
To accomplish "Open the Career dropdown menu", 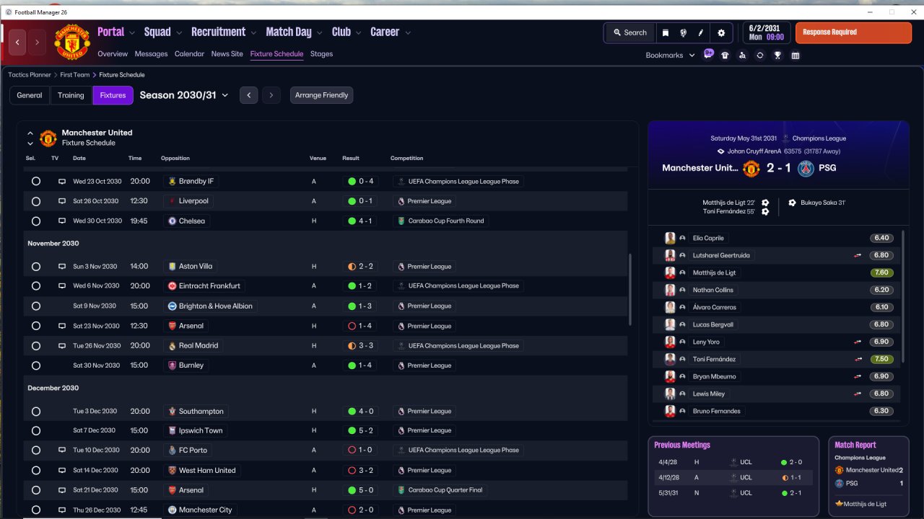I will pos(391,32).
